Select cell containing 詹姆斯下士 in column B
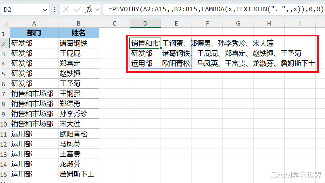Viewport: 325px width, 183px height. pyautogui.click(x=79, y=174)
